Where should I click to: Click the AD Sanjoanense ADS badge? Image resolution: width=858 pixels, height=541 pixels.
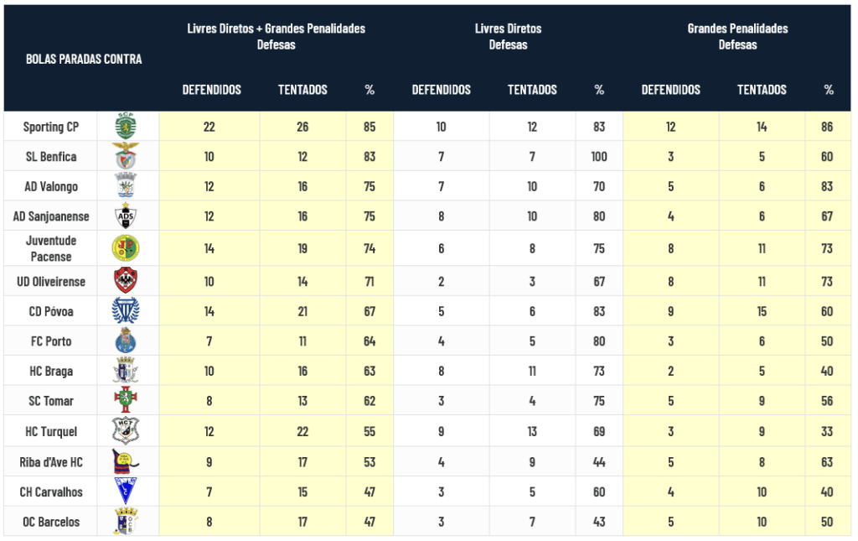126,216
